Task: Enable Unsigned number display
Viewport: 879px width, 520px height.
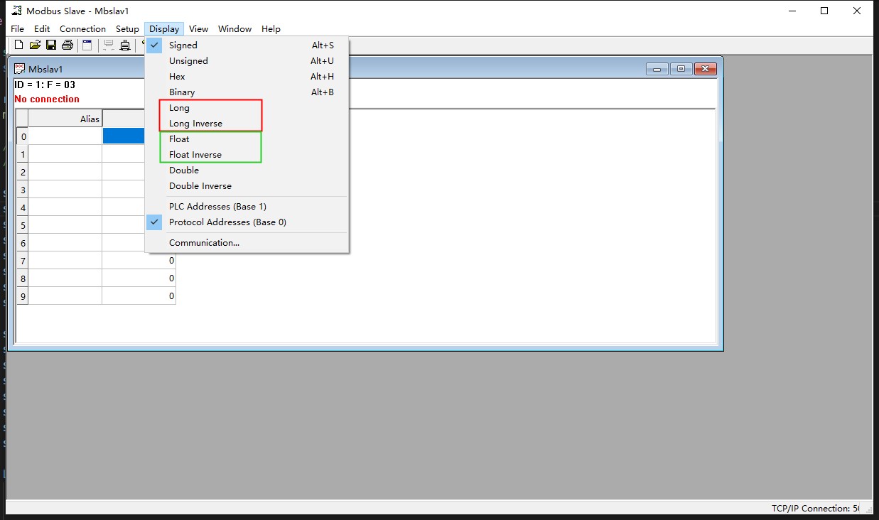Action: coord(188,60)
